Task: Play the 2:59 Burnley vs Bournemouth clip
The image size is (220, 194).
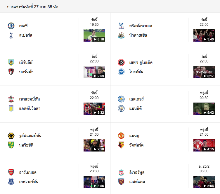Action: (94, 72)
